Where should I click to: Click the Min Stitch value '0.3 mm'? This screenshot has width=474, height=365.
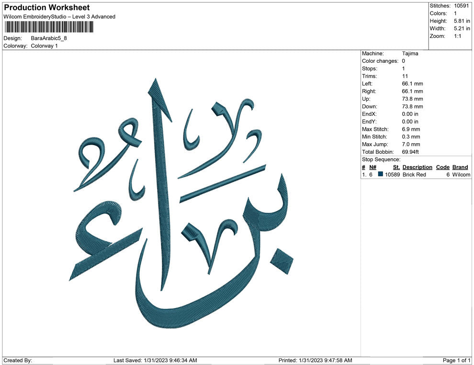click(x=411, y=137)
